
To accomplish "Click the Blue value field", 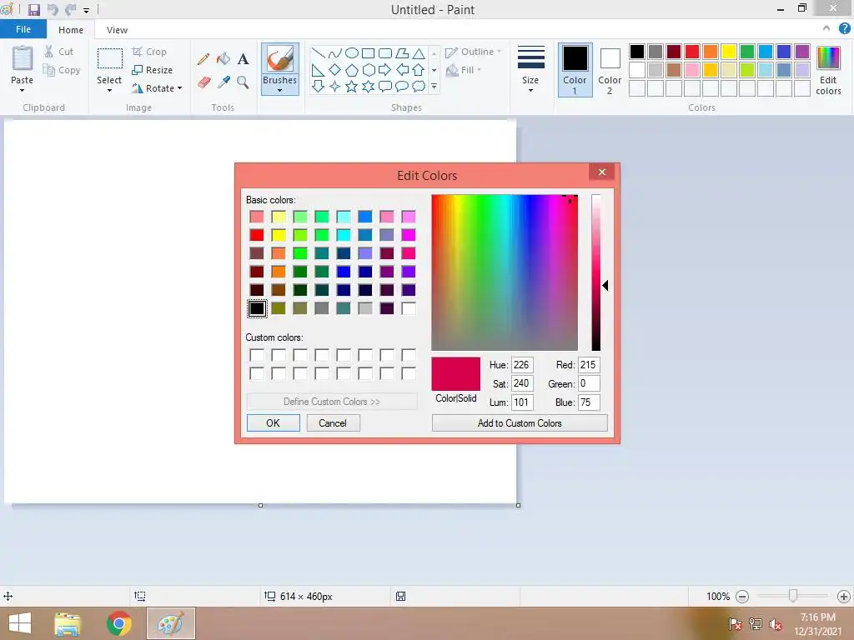I will pos(589,402).
